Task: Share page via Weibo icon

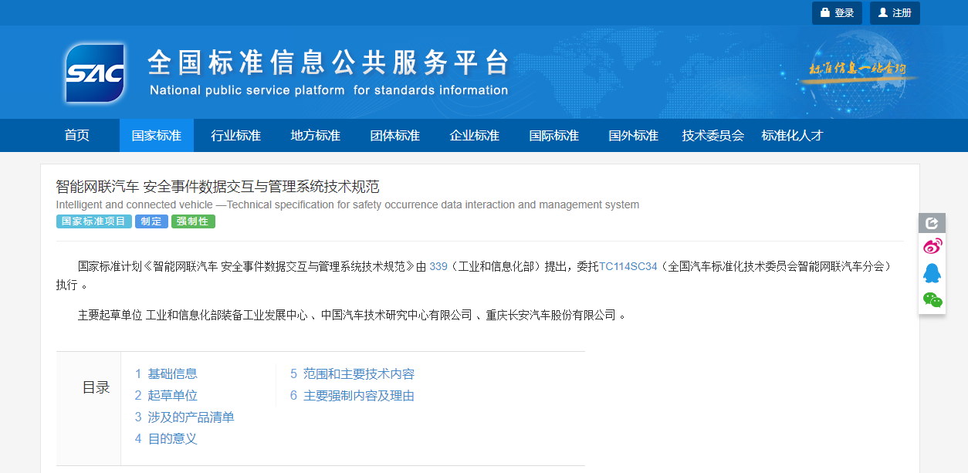Action: [x=932, y=247]
